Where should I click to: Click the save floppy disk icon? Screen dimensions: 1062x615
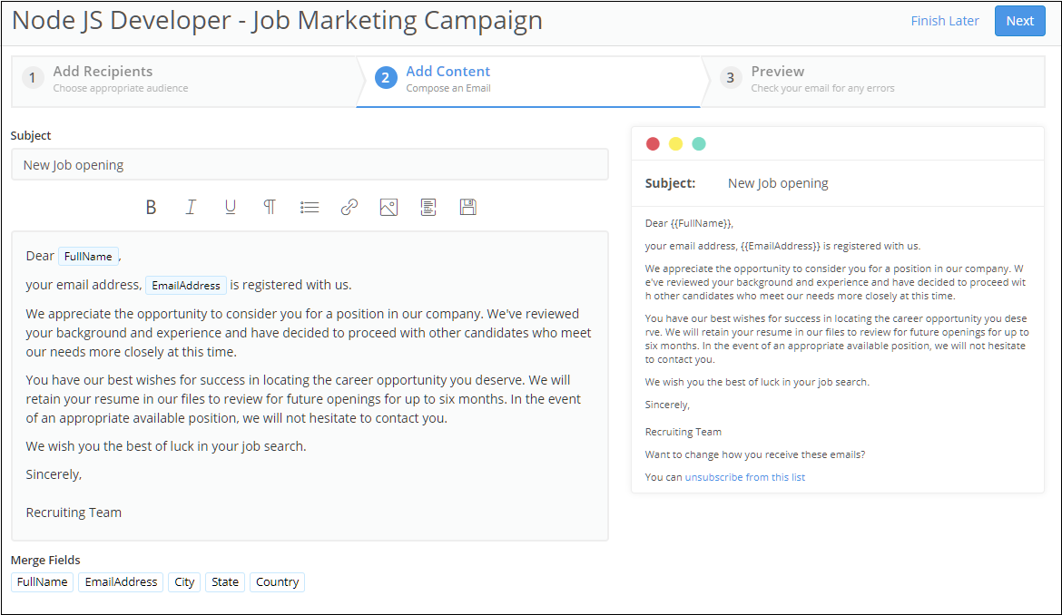[468, 208]
